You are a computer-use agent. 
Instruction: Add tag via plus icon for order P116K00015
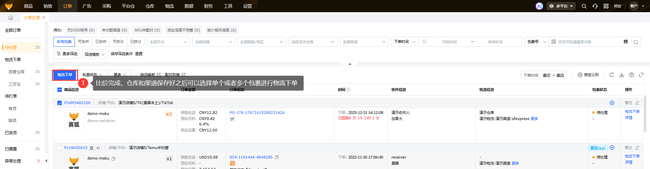(x=612, y=148)
